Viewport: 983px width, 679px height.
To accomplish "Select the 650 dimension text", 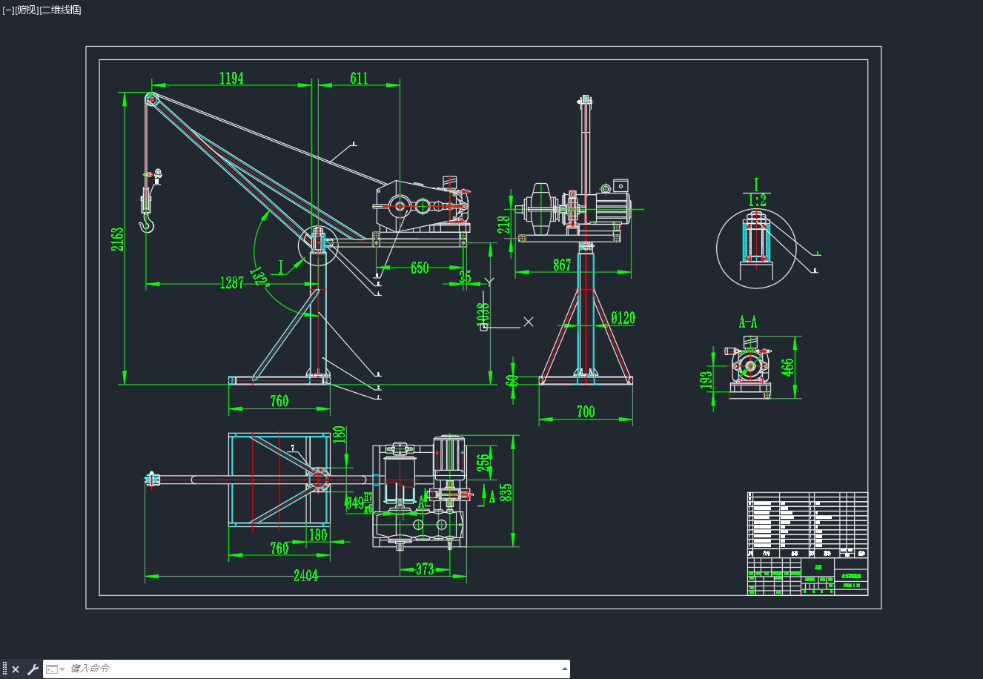I will point(420,268).
